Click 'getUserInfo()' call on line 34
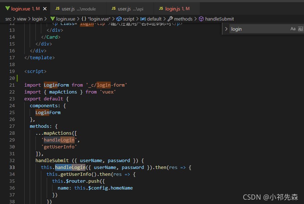Viewport: 304px width, 204px height. click(x=79, y=174)
